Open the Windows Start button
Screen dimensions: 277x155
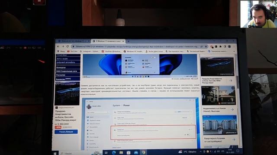(x=55, y=153)
